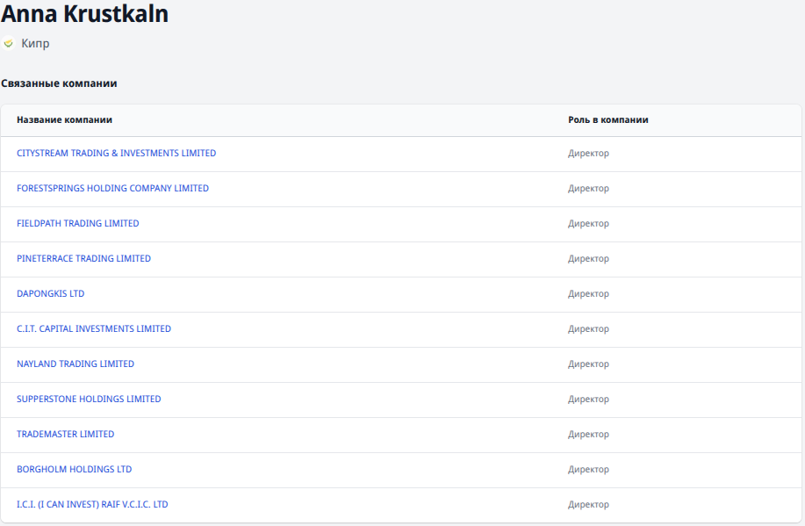The image size is (805, 526).
Task: Open SUPPERSTONE HOLDINGS LIMITED company page
Action: [x=89, y=399]
